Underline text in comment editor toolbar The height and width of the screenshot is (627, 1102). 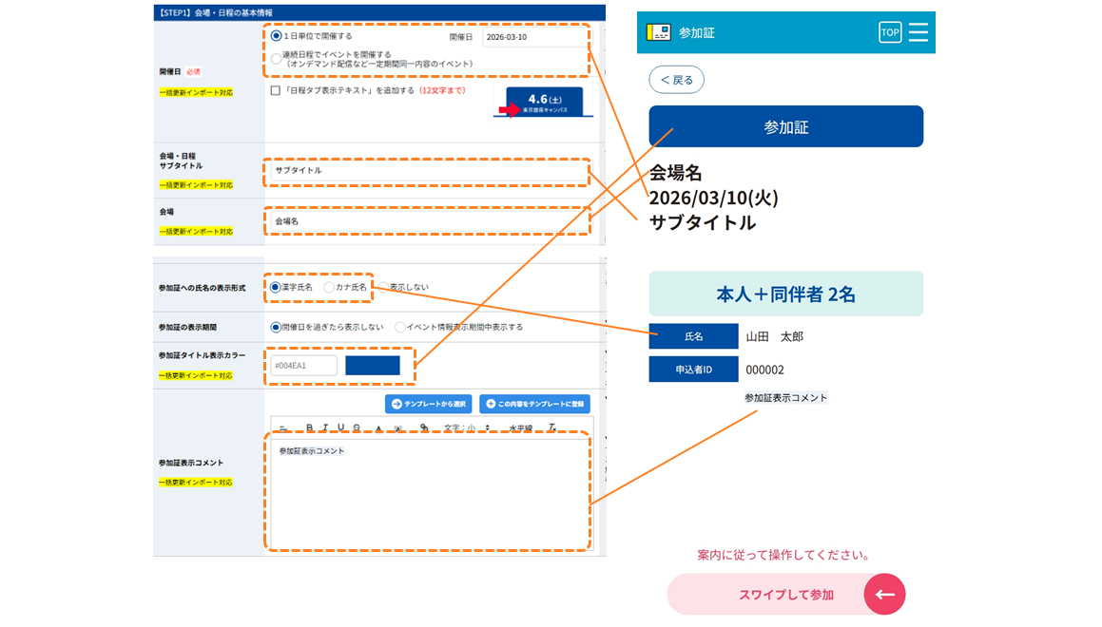click(x=340, y=427)
